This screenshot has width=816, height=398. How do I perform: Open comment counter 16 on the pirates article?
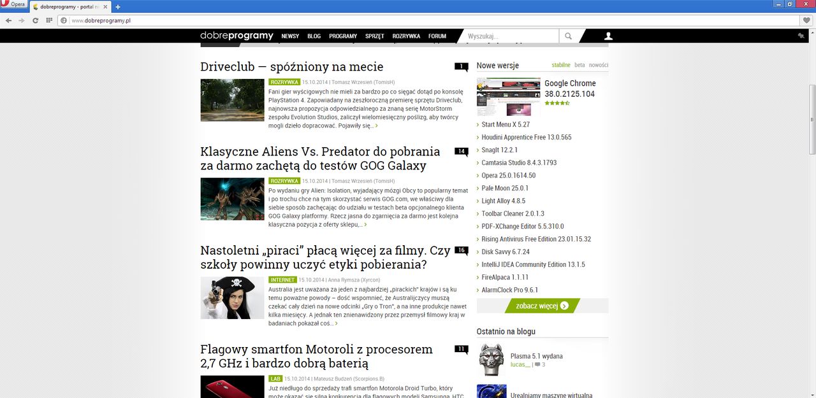coord(461,250)
